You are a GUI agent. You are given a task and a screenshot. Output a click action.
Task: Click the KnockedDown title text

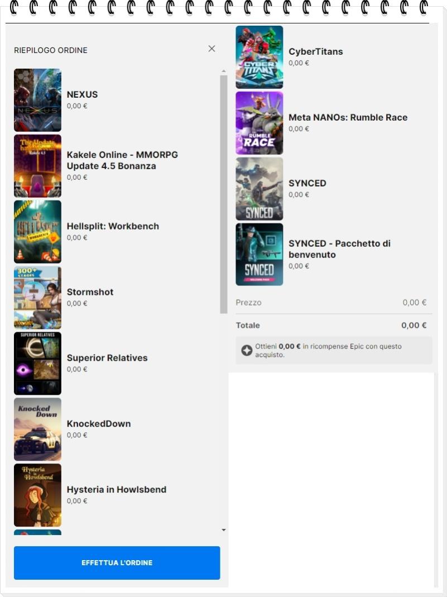coord(99,424)
